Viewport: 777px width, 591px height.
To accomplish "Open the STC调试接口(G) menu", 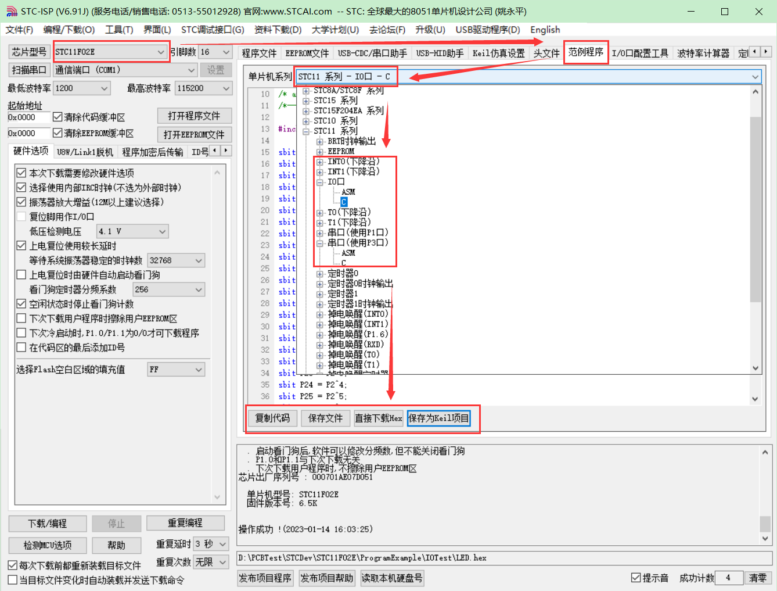I will pos(213,30).
